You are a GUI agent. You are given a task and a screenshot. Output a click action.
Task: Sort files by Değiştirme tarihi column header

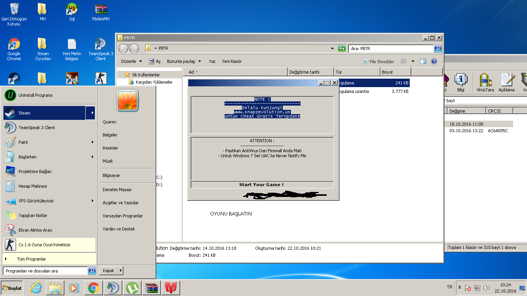311,72
